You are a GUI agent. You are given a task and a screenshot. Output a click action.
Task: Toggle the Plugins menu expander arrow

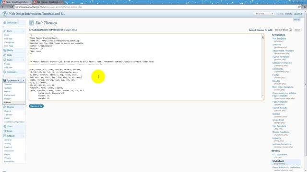point(24,107)
